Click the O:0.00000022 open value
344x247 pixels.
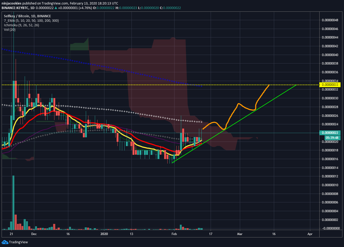pyautogui.click(x=103, y=8)
